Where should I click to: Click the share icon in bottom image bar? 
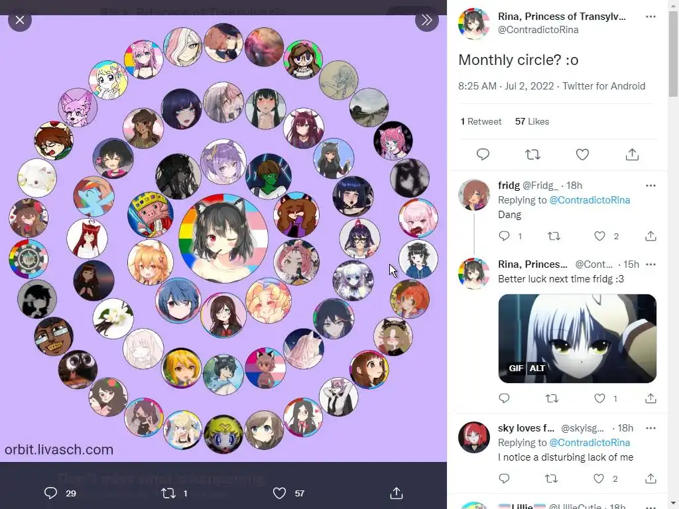click(397, 493)
